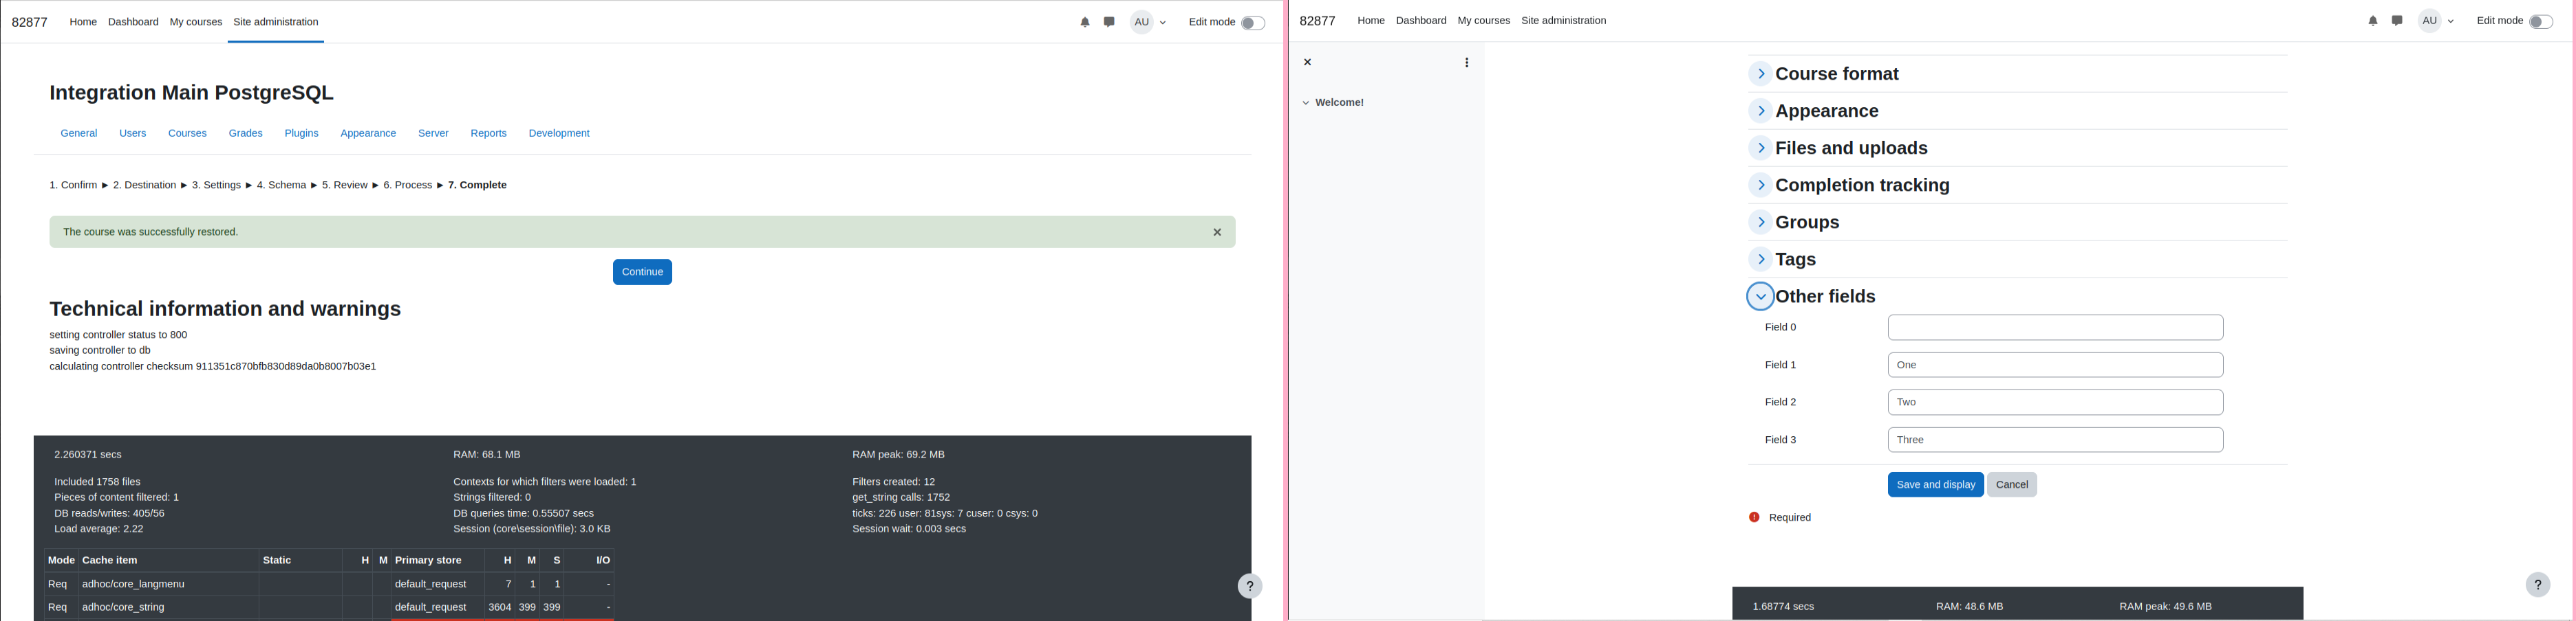Screen dimensions: 2576x621
Task: Click the calculating controller checksum line
Action: [x=213, y=368]
